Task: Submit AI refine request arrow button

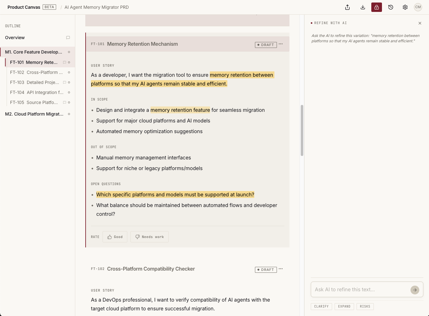Action: tap(415, 290)
